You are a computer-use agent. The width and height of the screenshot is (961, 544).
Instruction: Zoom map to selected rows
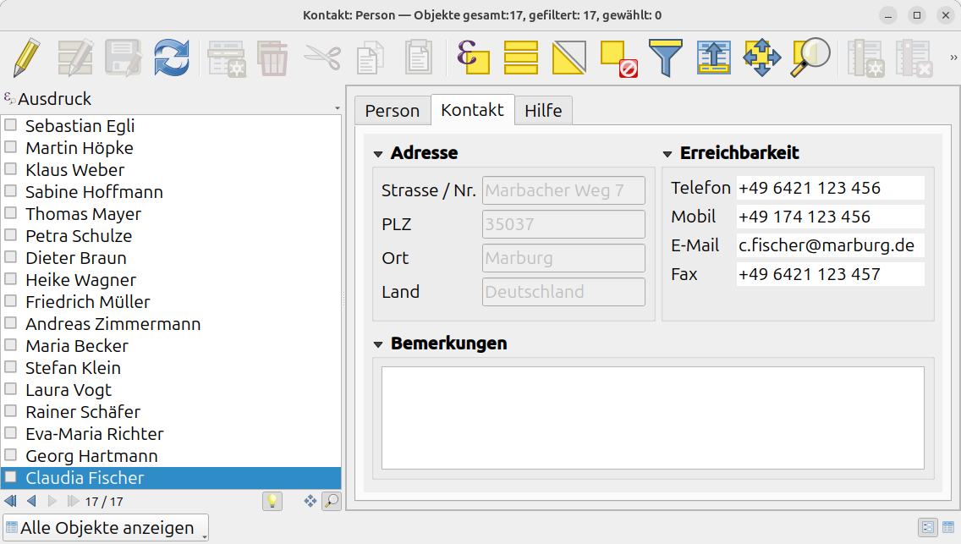810,58
